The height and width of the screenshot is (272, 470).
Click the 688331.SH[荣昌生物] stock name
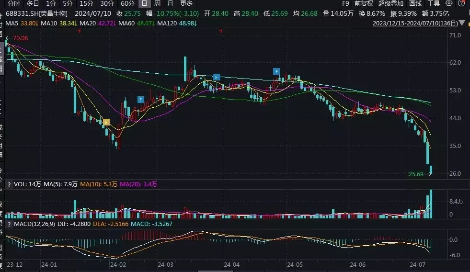(x=36, y=13)
